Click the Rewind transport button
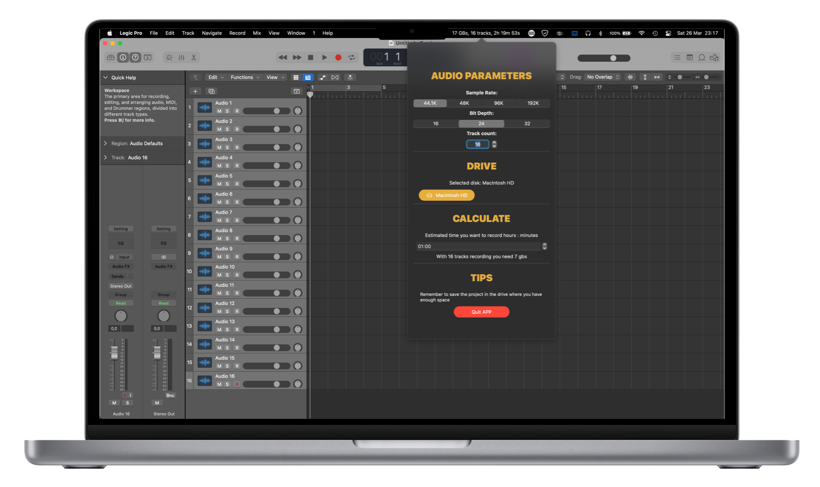Screen dimensions: 820x487 click(283, 58)
